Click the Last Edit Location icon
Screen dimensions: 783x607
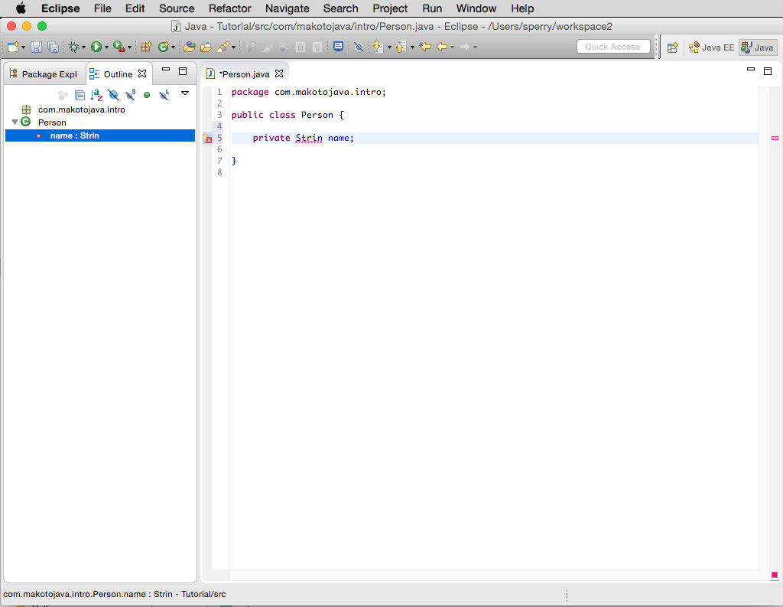pyautogui.click(x=425, y=47)
